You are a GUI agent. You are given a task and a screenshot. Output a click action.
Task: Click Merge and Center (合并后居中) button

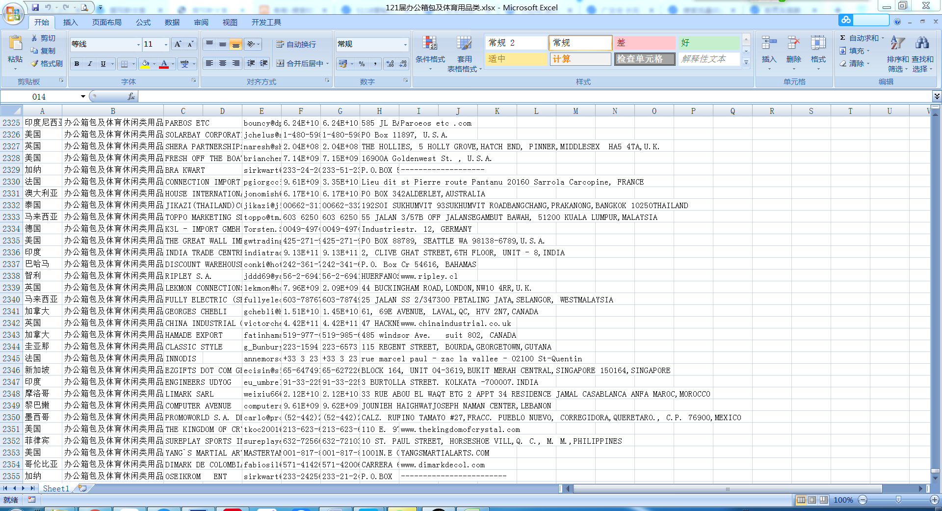coord(300,63)
